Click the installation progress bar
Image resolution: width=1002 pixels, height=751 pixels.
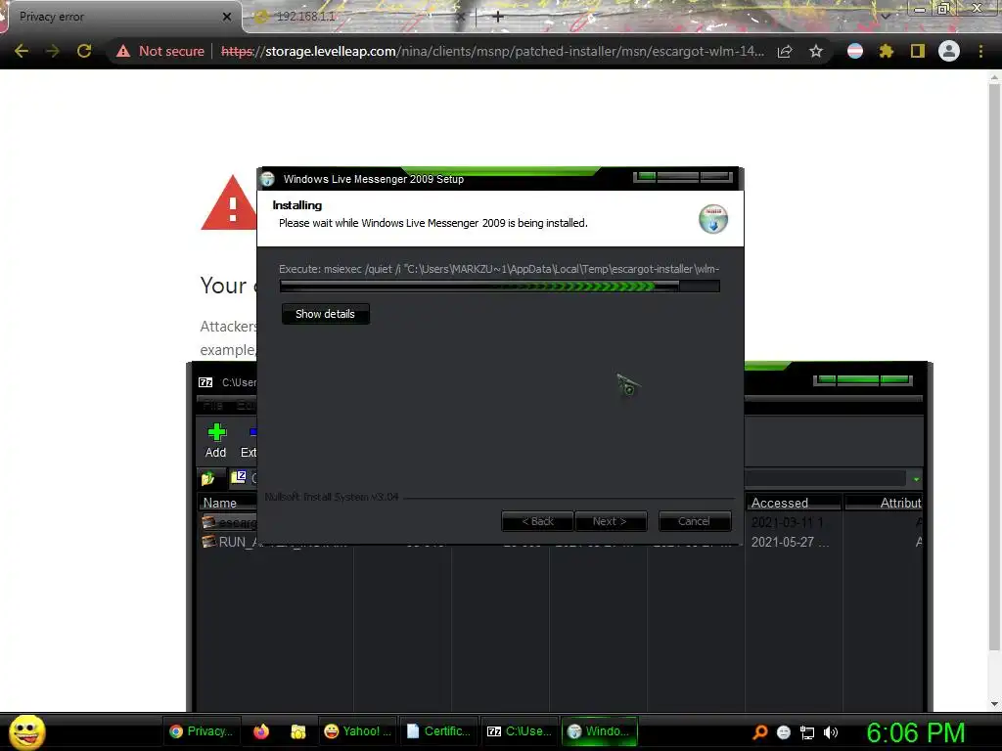[x=499, y=287]
